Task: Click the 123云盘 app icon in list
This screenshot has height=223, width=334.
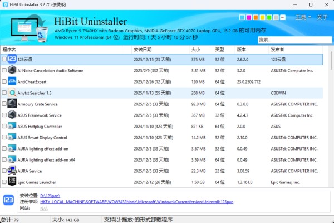Action: click(x=12, y=59)
